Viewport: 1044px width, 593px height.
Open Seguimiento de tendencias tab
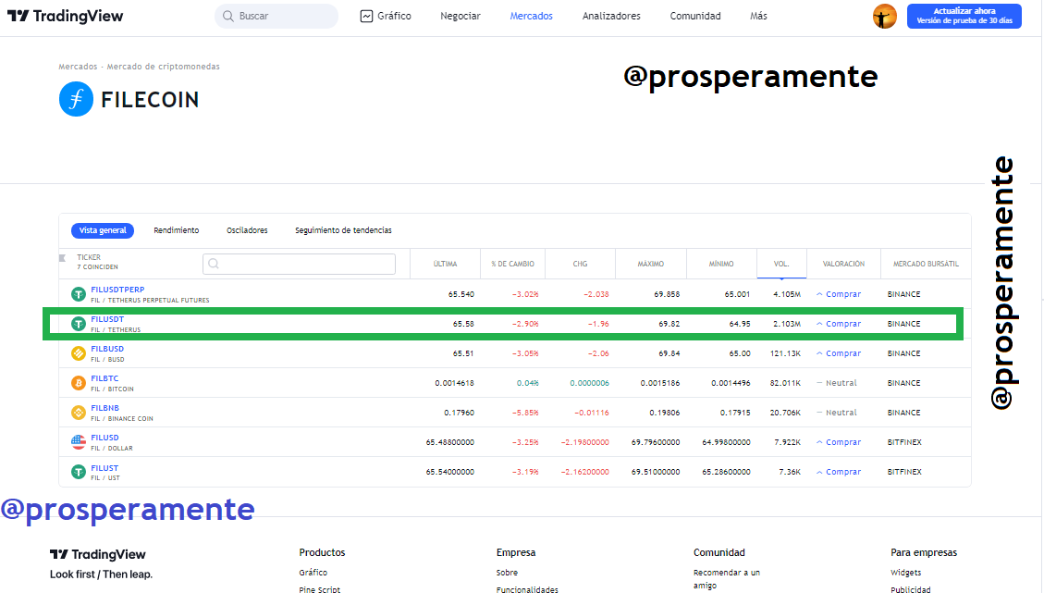pyautogui.click(x=344, y=230)
